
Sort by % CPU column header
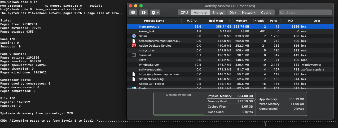coord(192,21)
